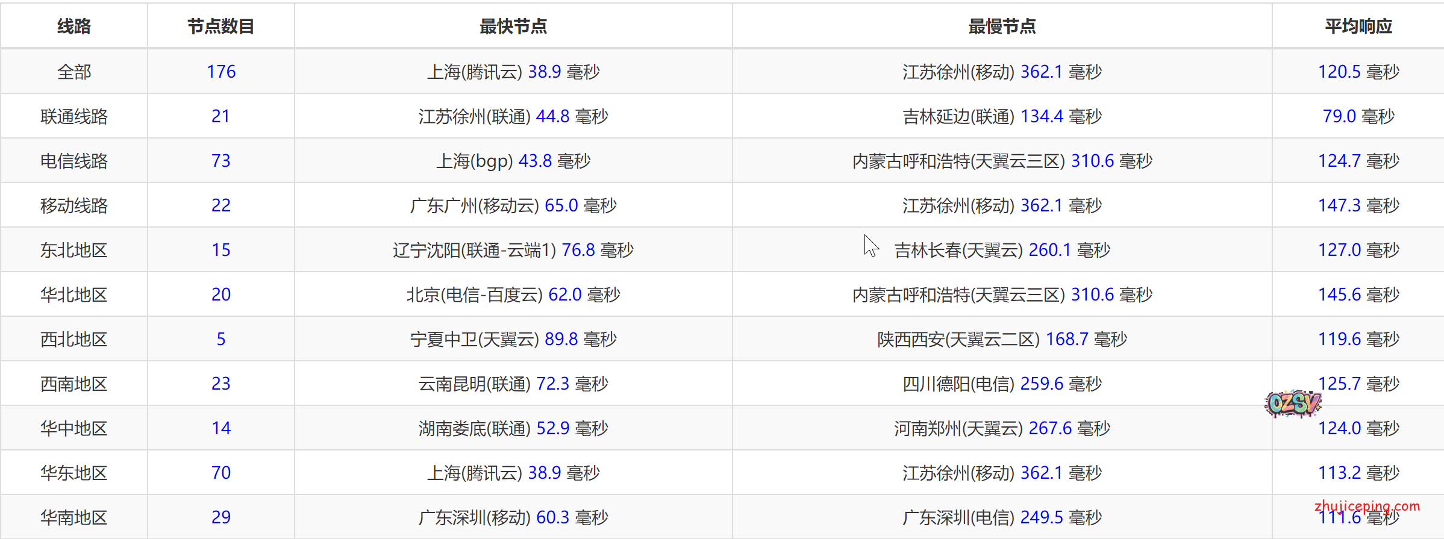Click the 平均响应 column header
Image resolution: width=1444 pixels, height=539 pixels.
click(x=1358, y=26)
